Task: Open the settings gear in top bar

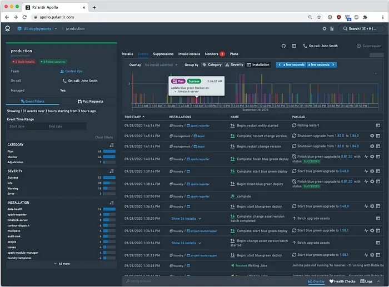Action: click(x=325, y=28)
